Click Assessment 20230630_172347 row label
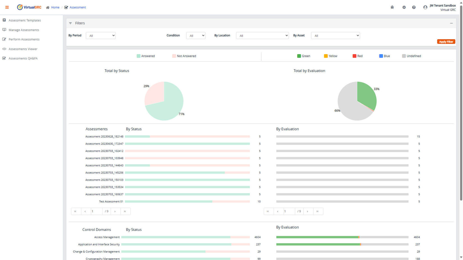 click(104, 144)
